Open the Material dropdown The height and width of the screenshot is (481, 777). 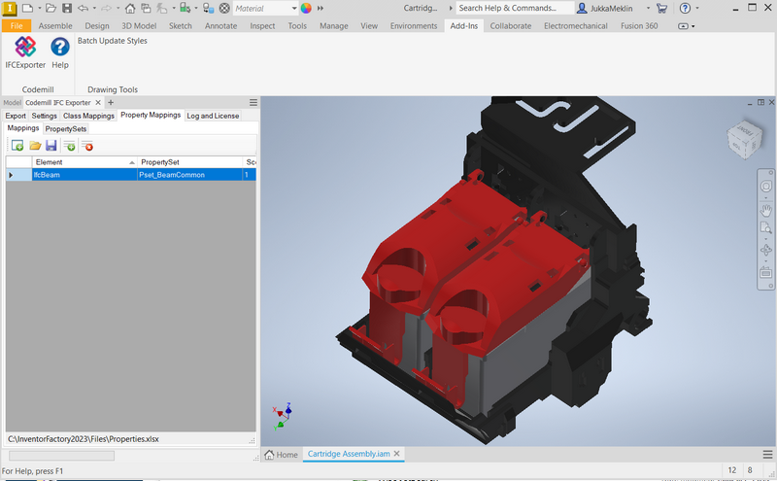click(x=264, y=8)
